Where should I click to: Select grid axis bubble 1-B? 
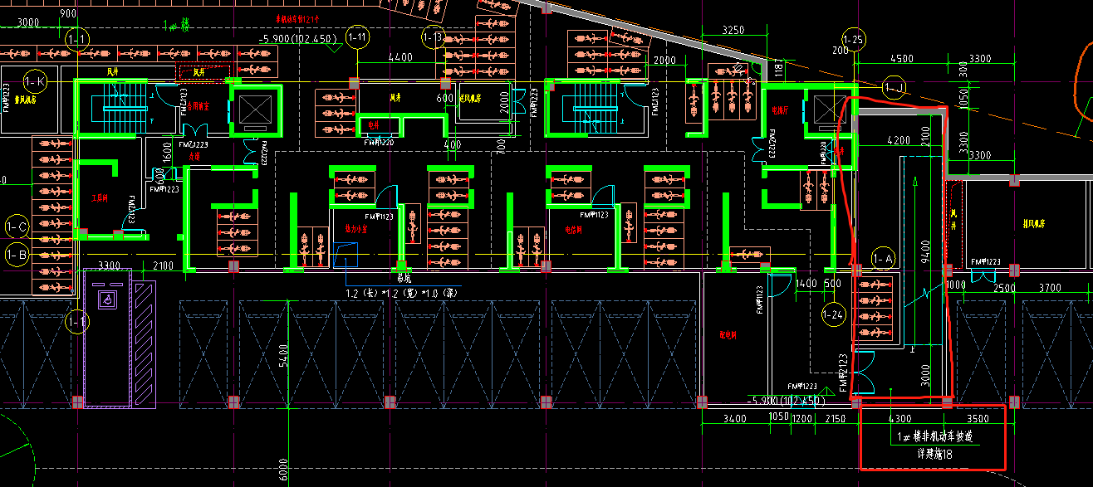pyautogui.click(x=17, y=253)
